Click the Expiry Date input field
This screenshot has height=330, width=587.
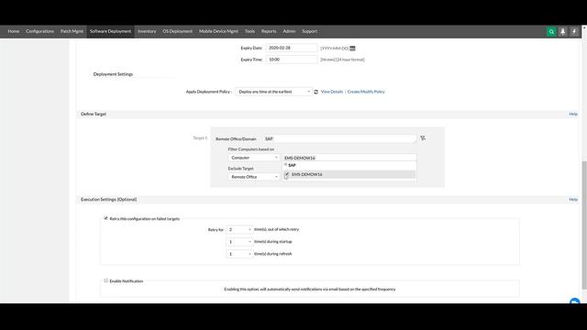[x=292, y=48]
